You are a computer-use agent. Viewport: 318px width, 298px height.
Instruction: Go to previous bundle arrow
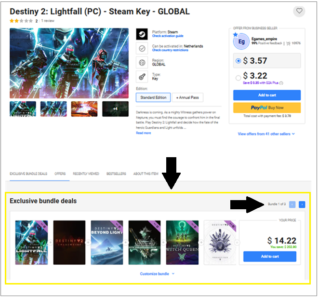tap(292, 204)
